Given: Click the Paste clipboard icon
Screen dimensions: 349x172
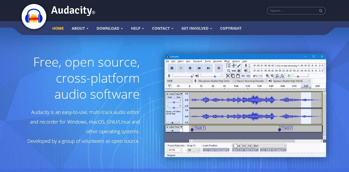Looking at the screenshot, I should tap(238, 76).
